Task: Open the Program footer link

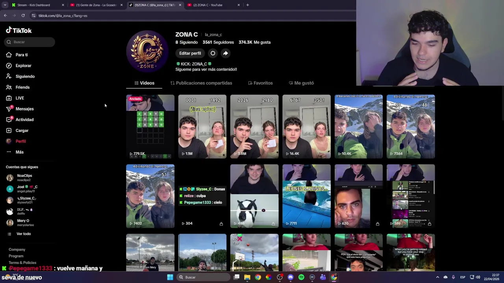Action: coord(16,256)
